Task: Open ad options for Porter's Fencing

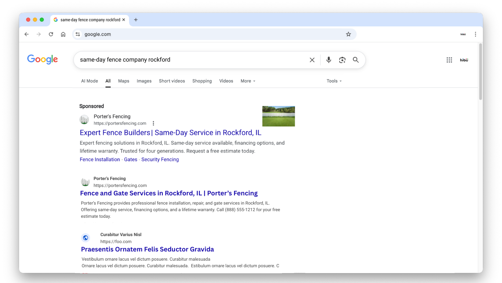Action: tap(154, 124)
